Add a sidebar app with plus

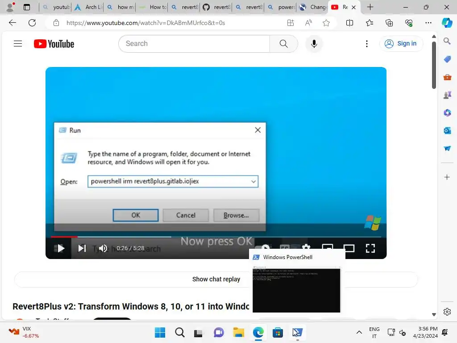pos(447,177)
